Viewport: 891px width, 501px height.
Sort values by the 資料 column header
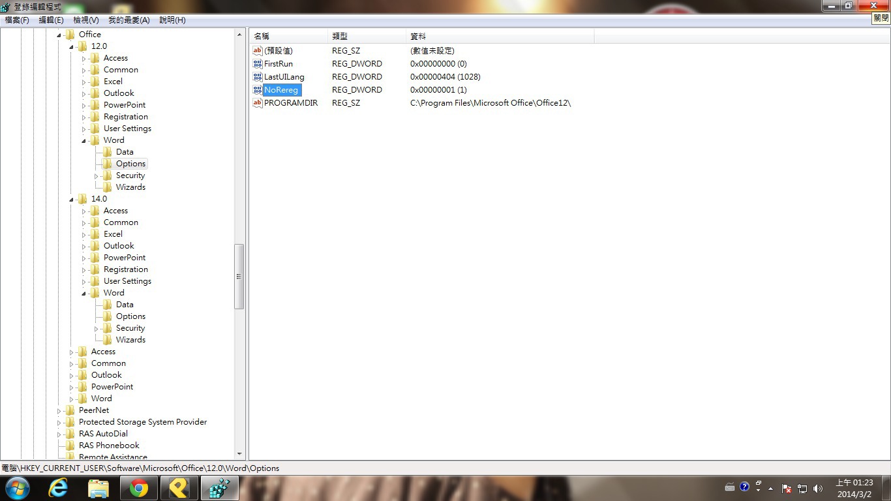500,37
